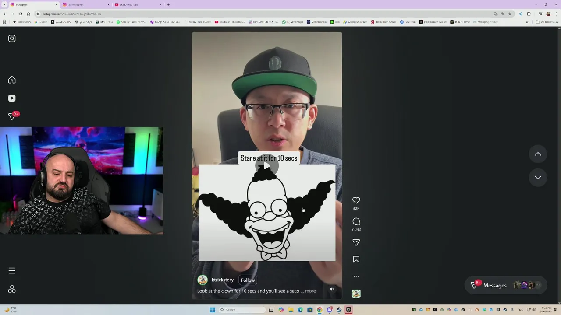This screenshot has width=561, height=315.
Task: Like the reel with heart icon
Action: click(356, 200)
